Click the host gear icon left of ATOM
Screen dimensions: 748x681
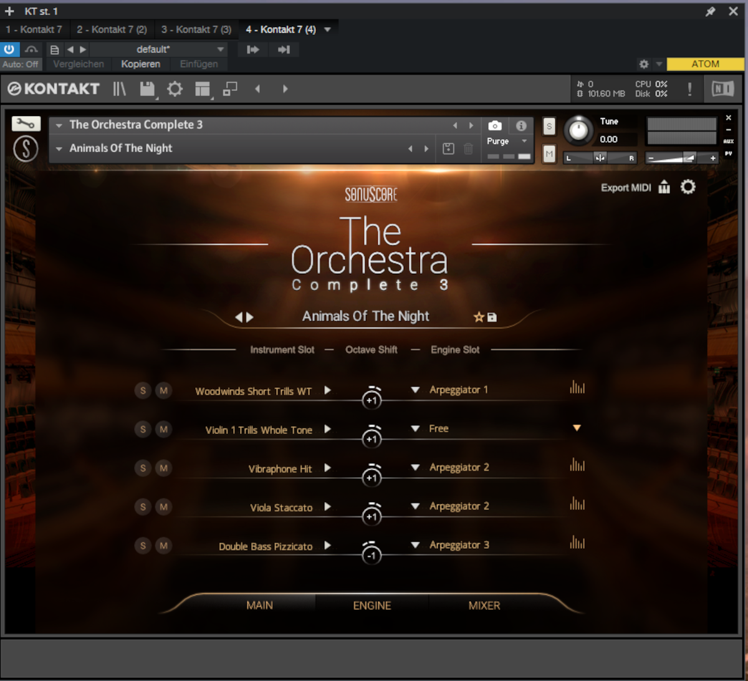point(644,64)
